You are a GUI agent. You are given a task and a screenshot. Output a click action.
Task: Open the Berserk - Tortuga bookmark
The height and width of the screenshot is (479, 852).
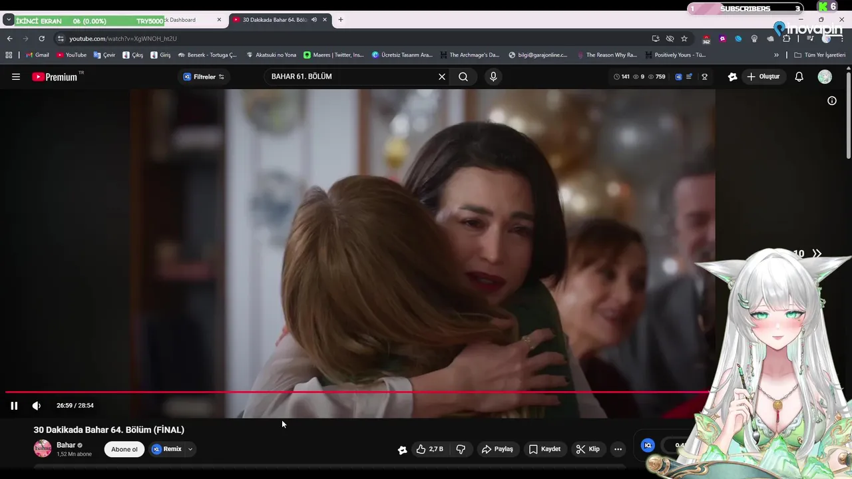click(207, 55)
